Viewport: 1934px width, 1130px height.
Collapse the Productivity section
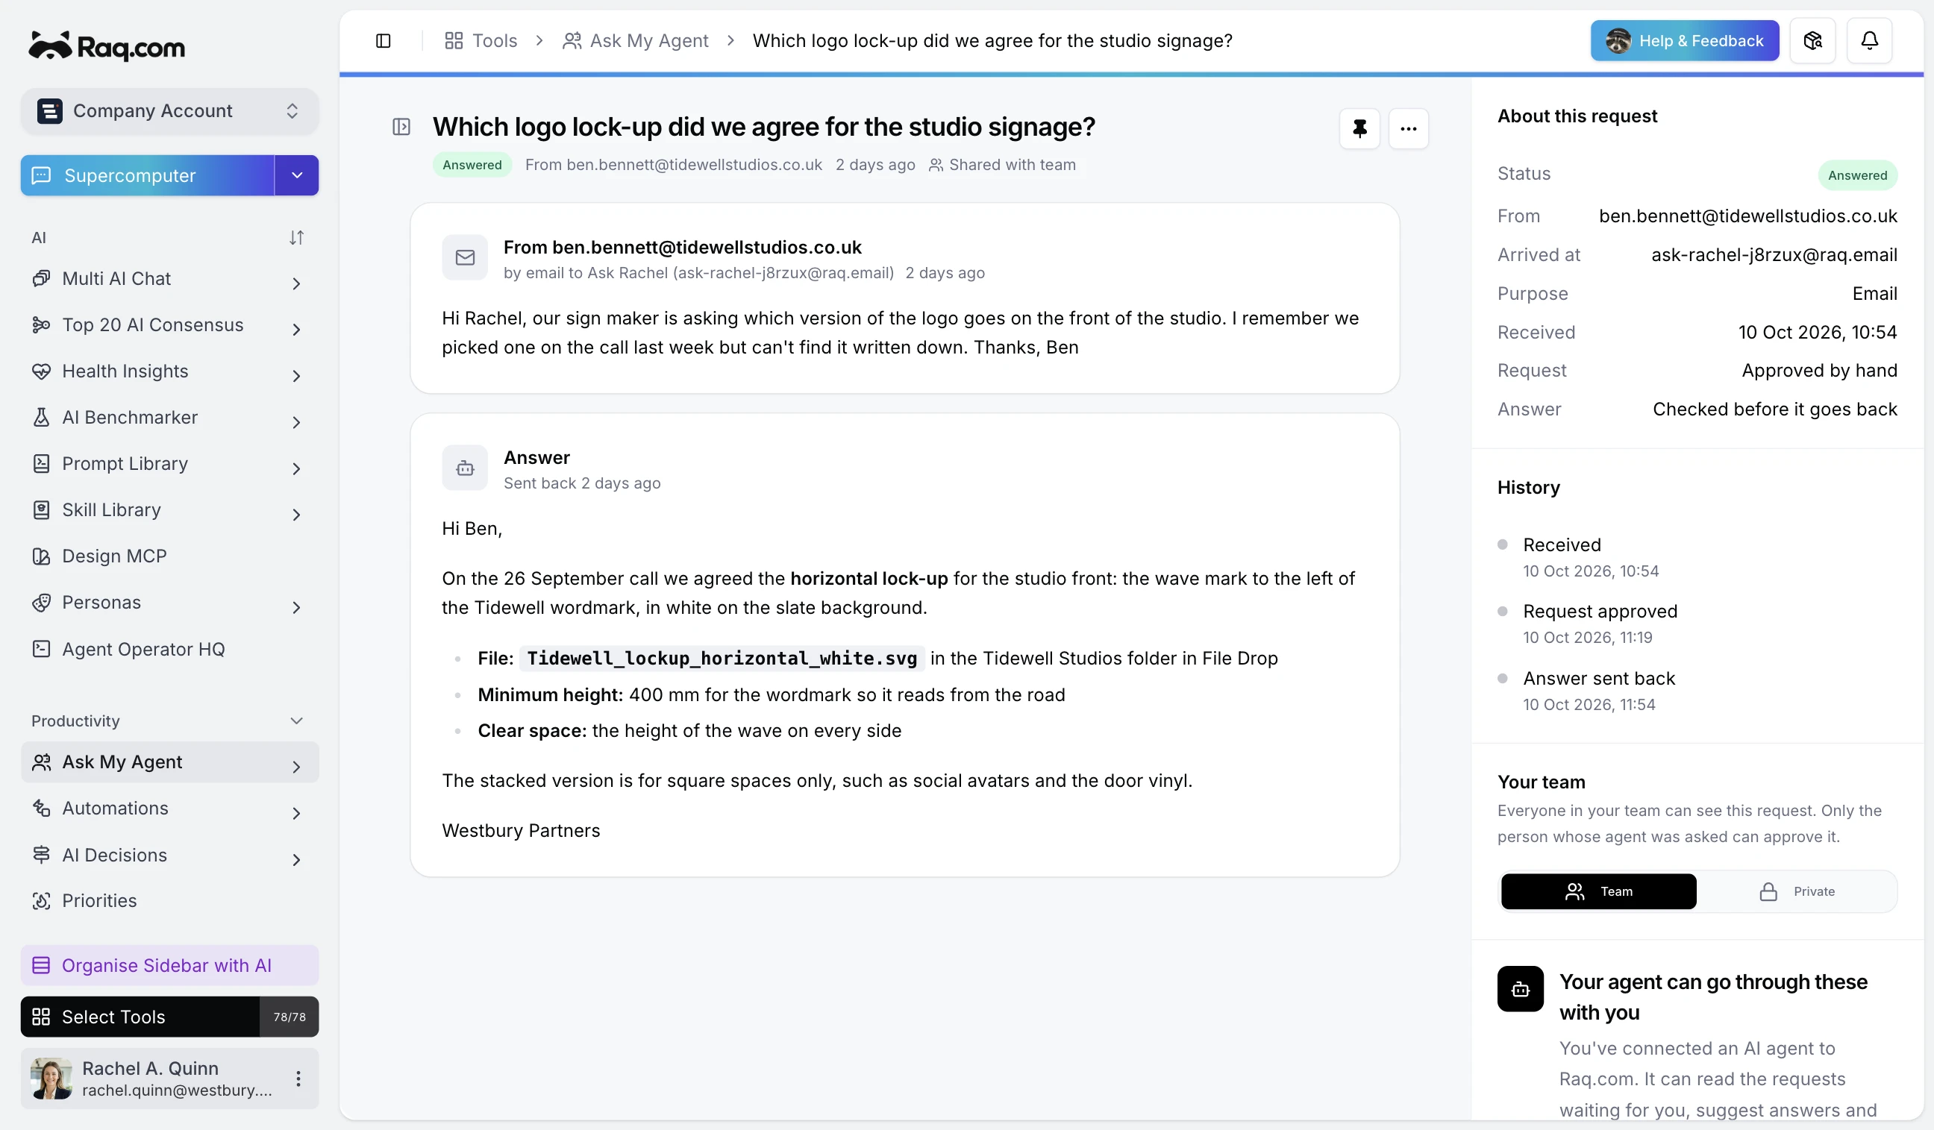click(297, 721)
